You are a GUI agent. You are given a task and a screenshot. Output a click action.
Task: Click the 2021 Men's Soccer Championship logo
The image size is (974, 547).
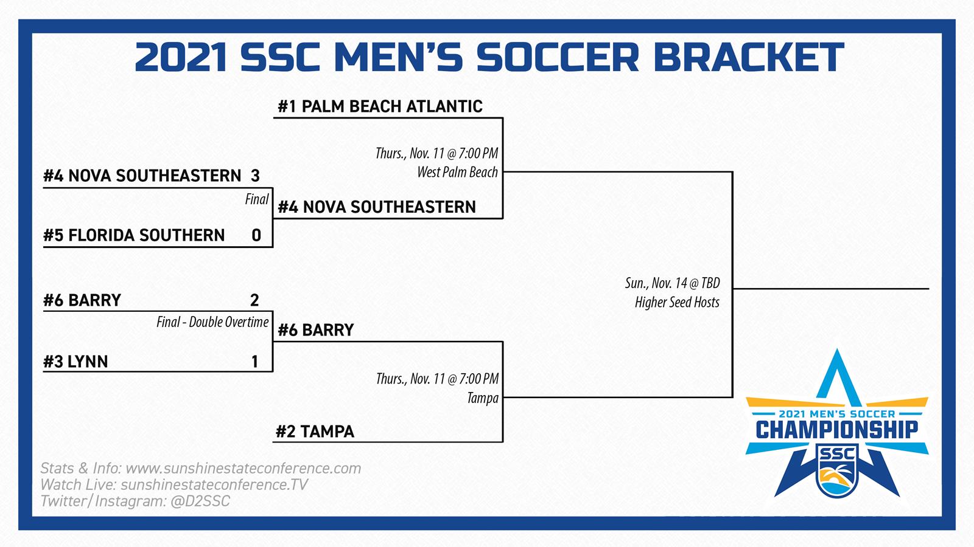pos(837,424)
